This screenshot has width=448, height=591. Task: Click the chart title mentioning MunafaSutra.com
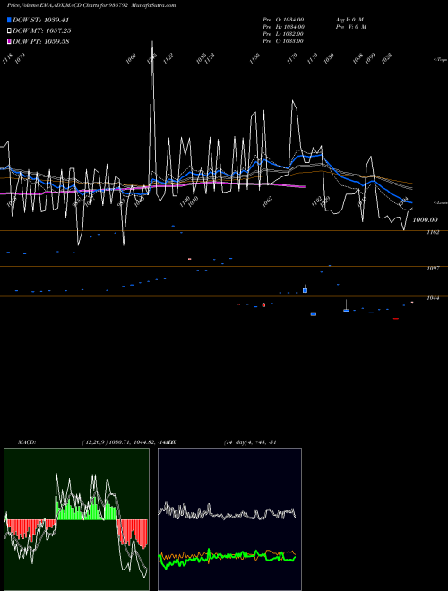tap(91, 5)
